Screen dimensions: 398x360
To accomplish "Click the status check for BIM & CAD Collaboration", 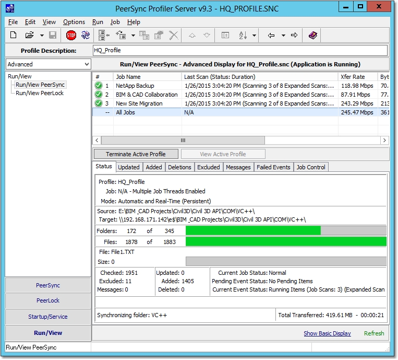I will pos(98,95).
